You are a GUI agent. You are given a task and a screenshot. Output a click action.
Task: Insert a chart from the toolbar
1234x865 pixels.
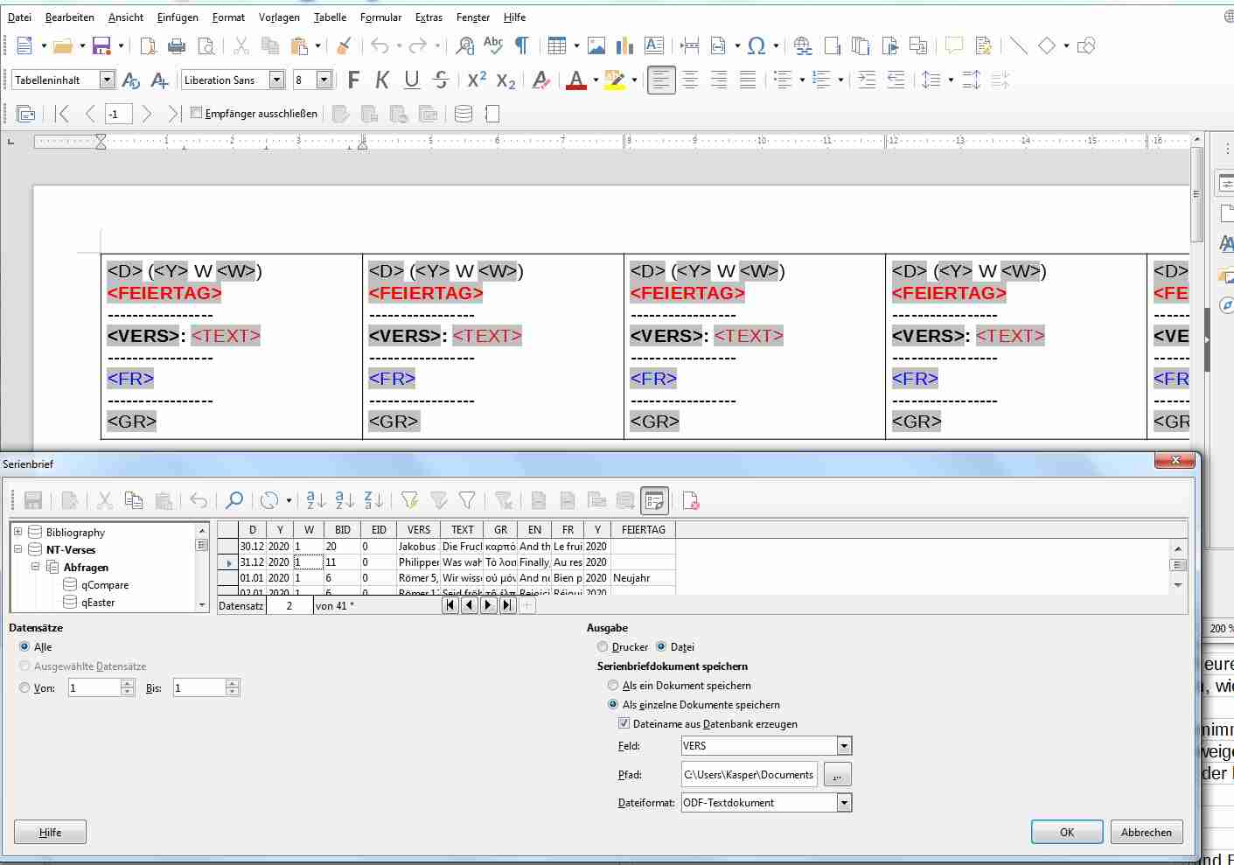(624, 45)
